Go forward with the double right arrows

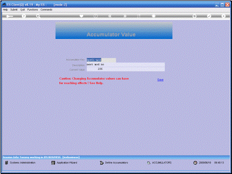(125, 16)
